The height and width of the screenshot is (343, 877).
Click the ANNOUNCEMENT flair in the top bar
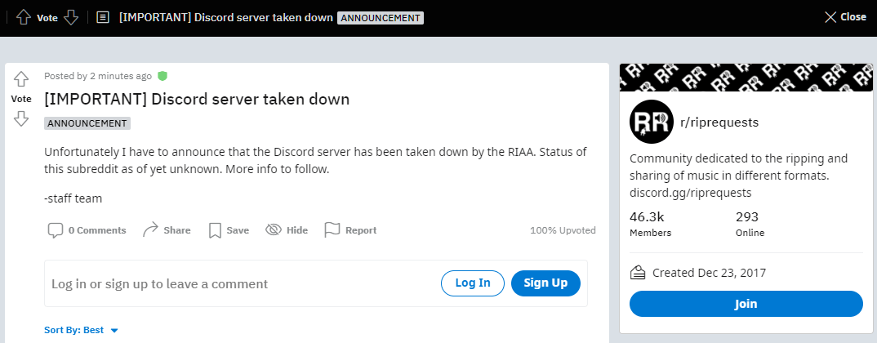[381, 18]
